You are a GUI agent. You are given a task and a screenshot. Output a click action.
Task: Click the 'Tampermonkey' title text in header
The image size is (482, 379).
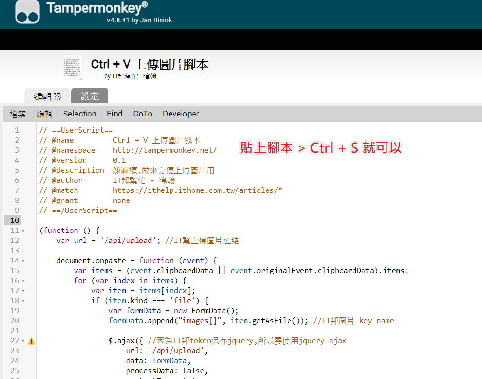click(x=97, y=8)
